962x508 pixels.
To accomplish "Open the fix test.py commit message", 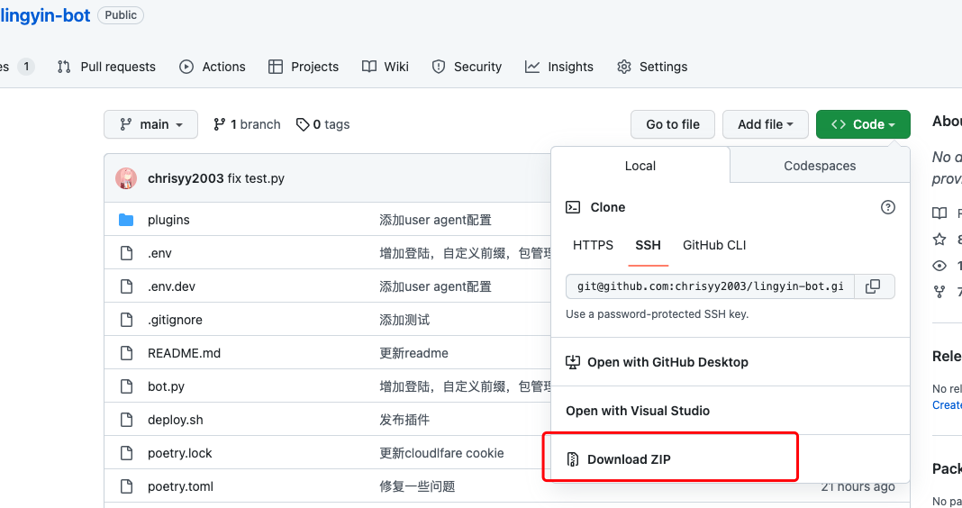I will (256, 178).
